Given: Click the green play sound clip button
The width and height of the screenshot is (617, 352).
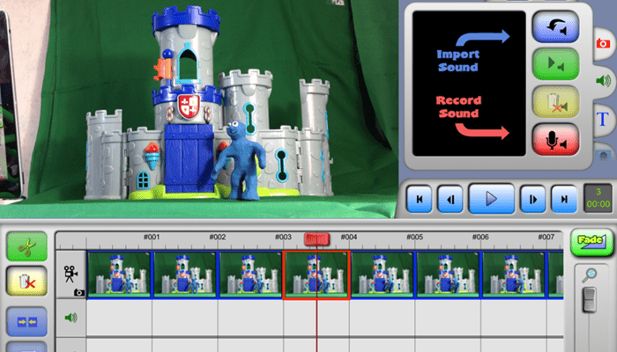Looking at the screenshot, I should 555,63.
